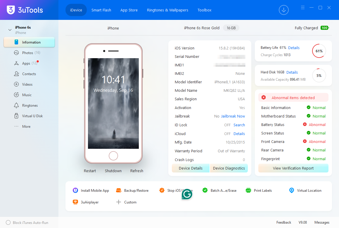
Task: Open Messages in the status bar
Action: pyautogui.click(x=322, y=222)
